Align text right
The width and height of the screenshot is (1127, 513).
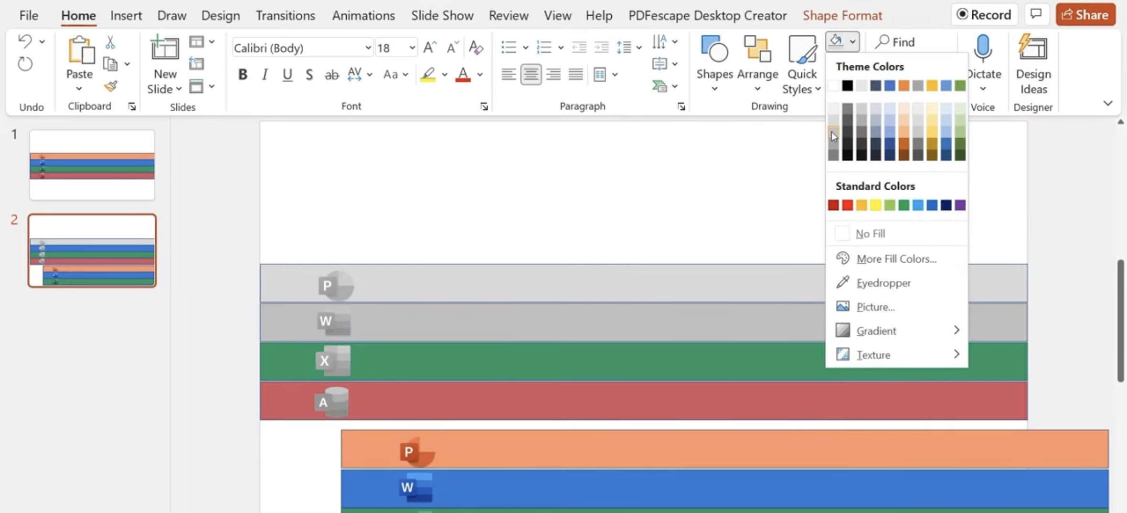click(553, 74)
